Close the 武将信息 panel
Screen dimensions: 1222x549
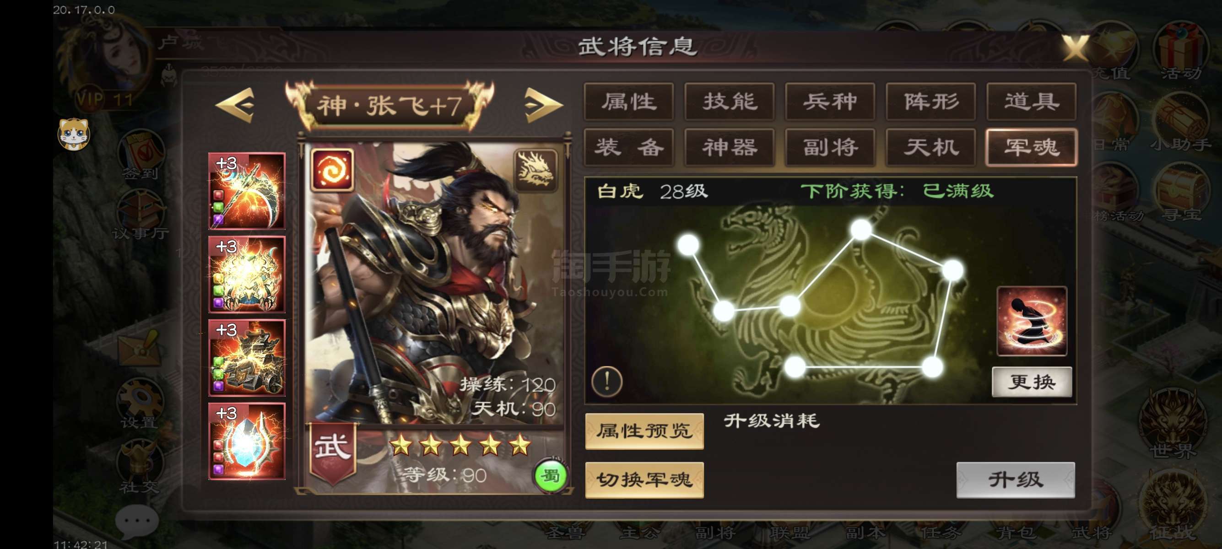click(1075, 48)
